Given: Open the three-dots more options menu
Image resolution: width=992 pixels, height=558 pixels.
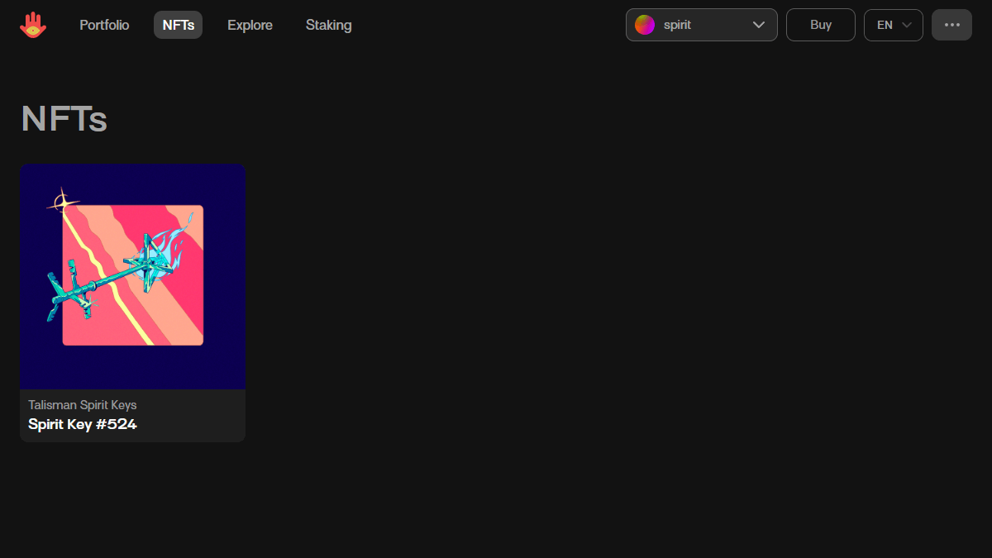Looking at the screenshot, I should tap(951, 25).
